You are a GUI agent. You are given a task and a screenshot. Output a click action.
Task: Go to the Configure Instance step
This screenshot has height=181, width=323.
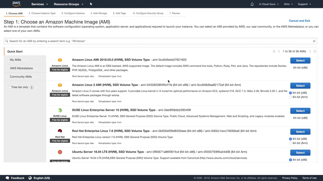[73, 13]
